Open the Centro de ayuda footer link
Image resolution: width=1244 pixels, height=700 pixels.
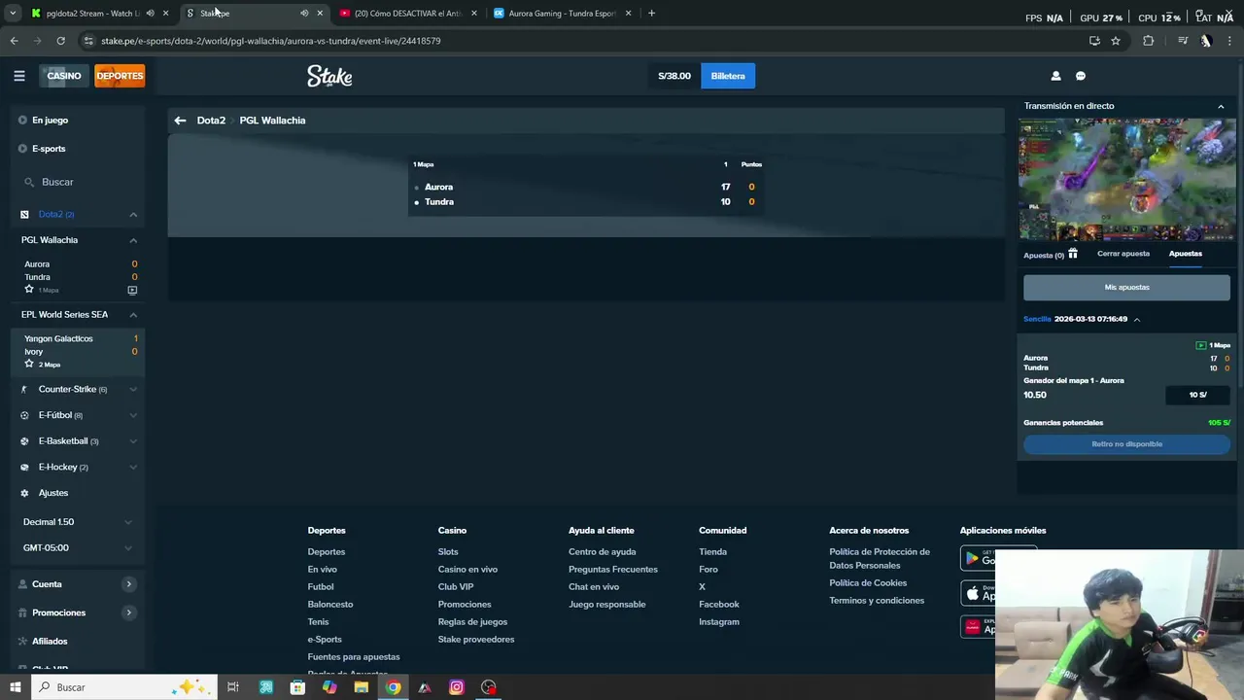pos(603,552)
